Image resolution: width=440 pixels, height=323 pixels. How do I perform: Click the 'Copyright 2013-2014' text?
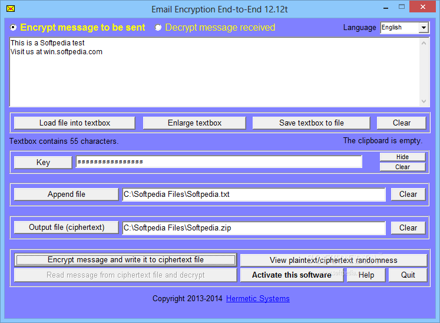(187, 299)
